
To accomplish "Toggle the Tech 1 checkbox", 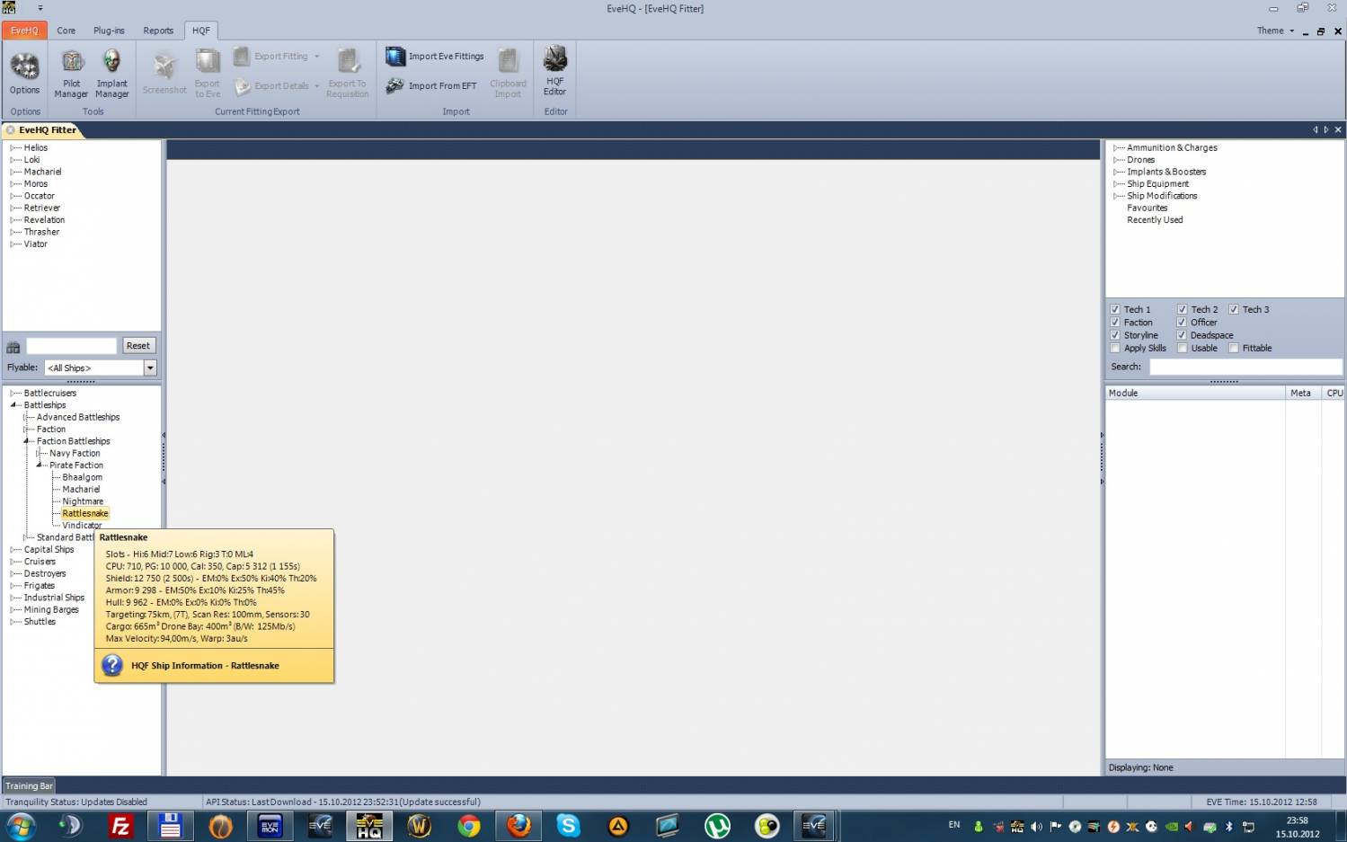I will pos(1115,309).
